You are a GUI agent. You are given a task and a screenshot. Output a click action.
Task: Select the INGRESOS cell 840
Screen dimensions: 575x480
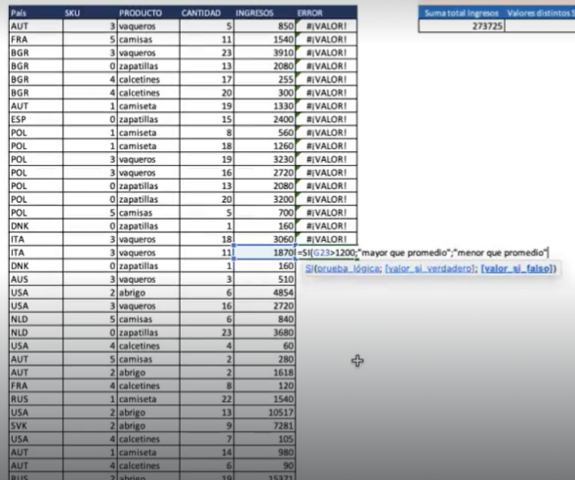pos(265,319)
